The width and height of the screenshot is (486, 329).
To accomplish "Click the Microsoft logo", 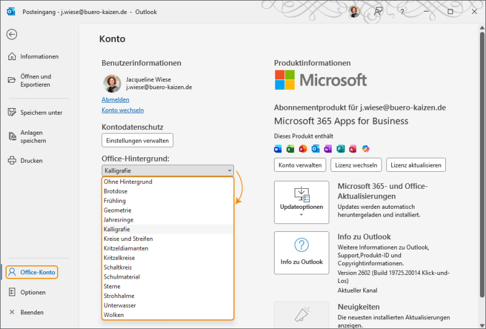I will pyautogui.click(x=321, y=80).
